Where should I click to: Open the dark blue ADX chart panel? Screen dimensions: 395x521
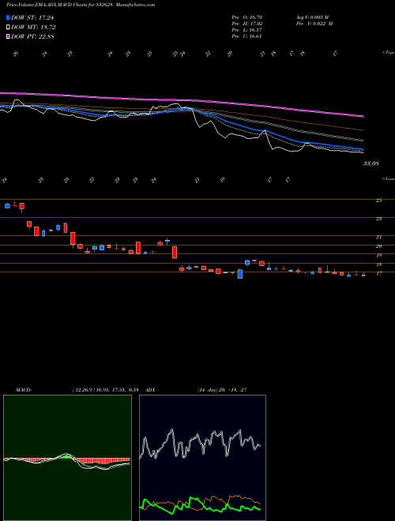click(x=202, y=458)
